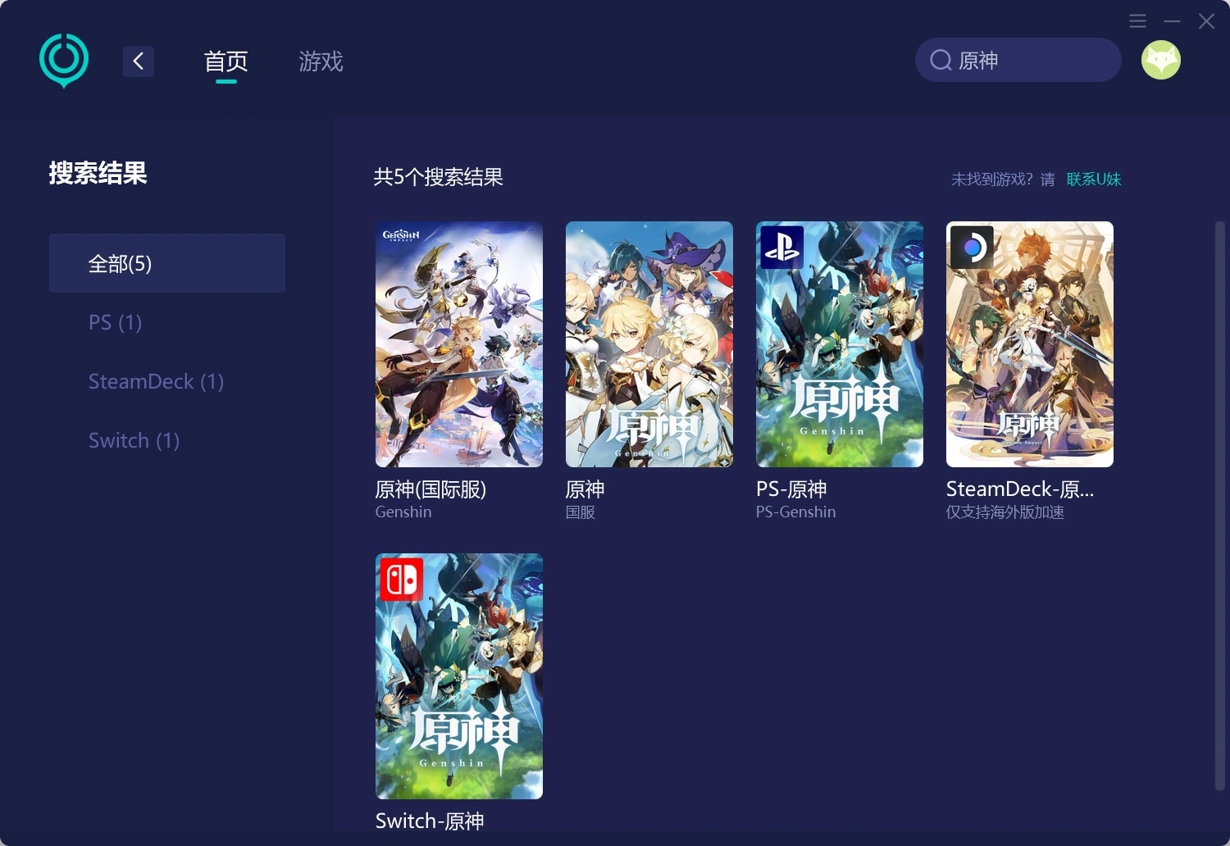Click the results vertical scrollbar
The height and width of the screenshot is (846, 1230).
[x=1219, y=505]
